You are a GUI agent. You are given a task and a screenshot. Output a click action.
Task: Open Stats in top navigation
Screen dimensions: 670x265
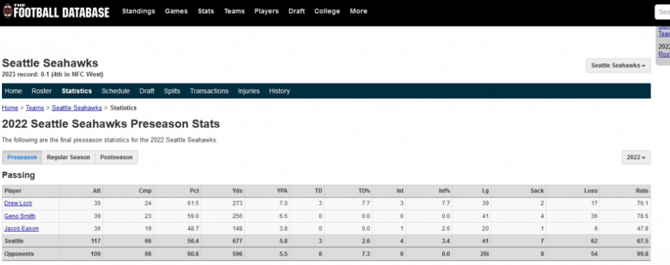[x=206, y=11]
